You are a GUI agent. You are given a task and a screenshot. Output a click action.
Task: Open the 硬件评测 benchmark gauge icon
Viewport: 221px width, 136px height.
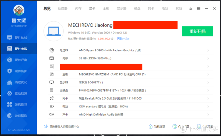coord(9,60)
